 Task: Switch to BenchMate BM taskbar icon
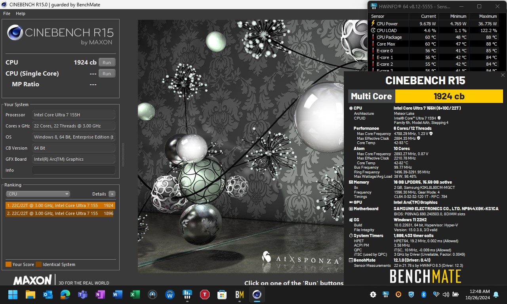[240, 294]
